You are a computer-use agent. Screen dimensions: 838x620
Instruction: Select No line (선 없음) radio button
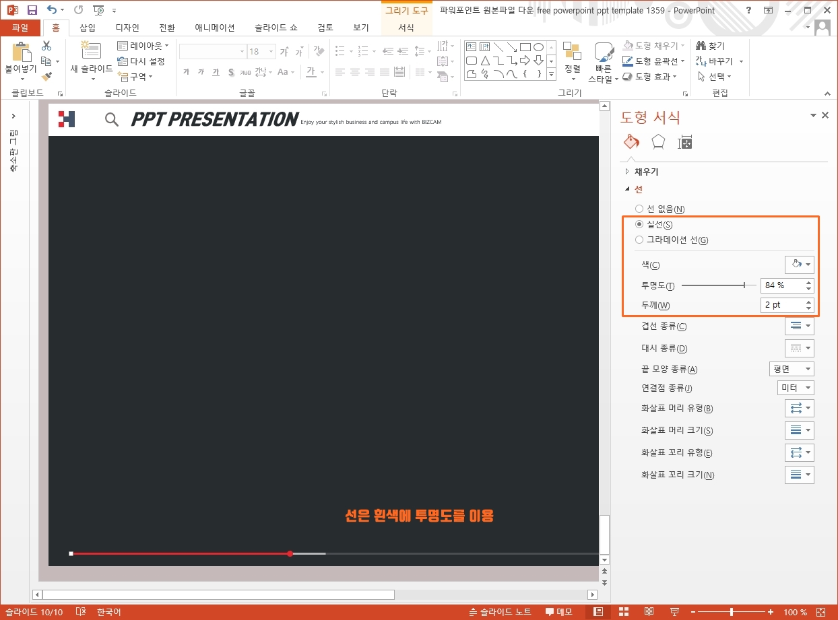tap(639, 209)
